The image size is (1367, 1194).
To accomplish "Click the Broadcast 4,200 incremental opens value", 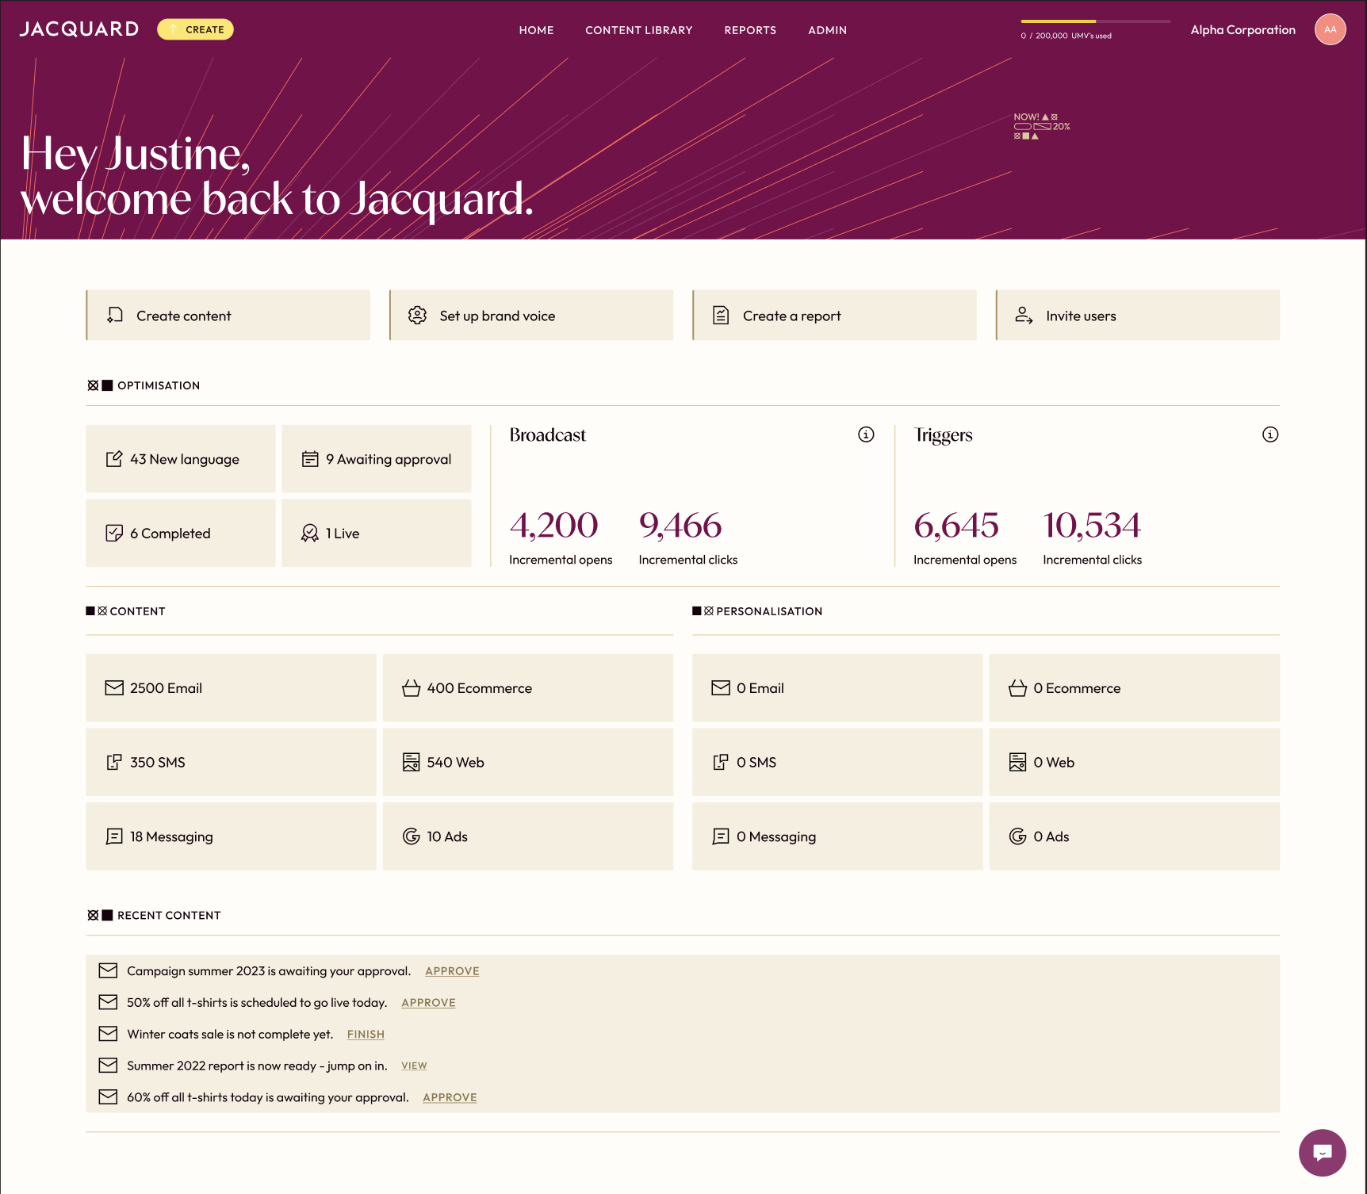I will [x=553, y=525].
